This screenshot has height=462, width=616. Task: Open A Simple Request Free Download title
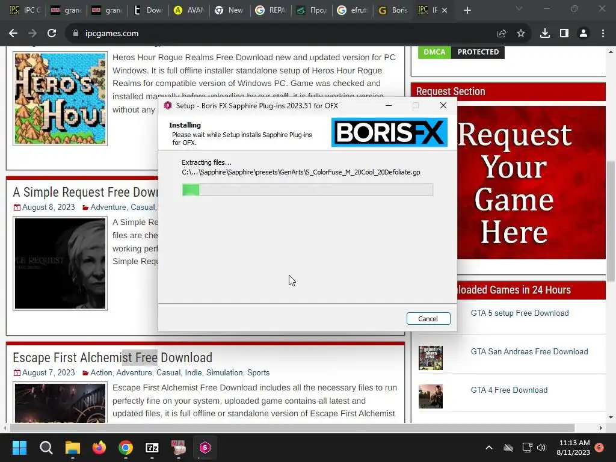point(85,192)
